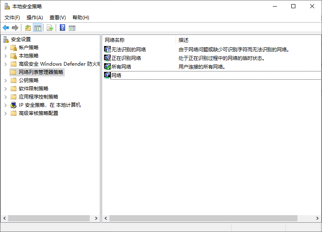
Task: Select the 无法识别的网络 entry icon
Action: click(107, 49)
